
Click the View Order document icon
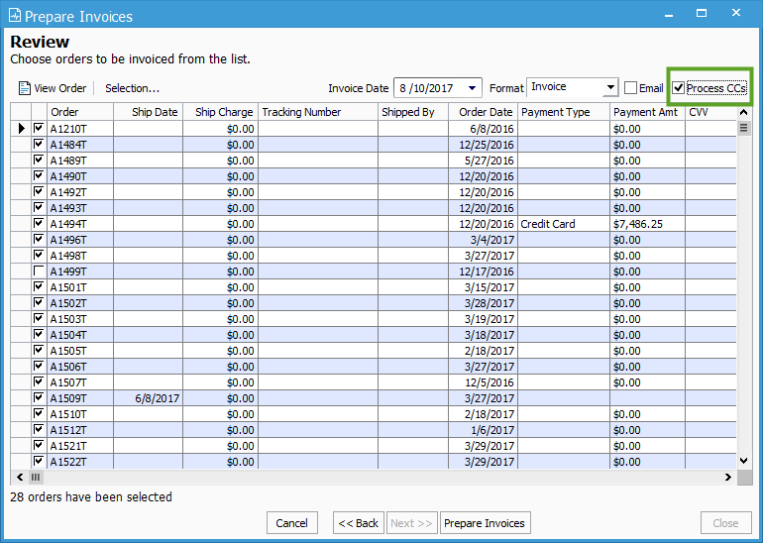[25, 88]
